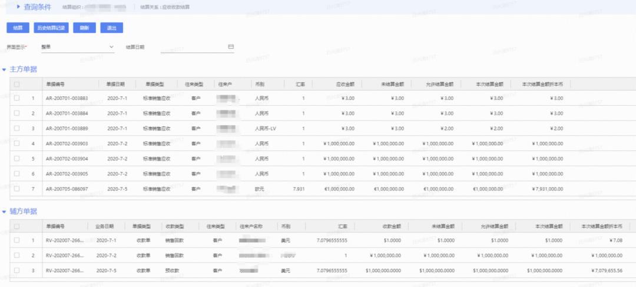Expand the 查询条件 query section
Screen dimensions: 636x287
pos(19,7)
